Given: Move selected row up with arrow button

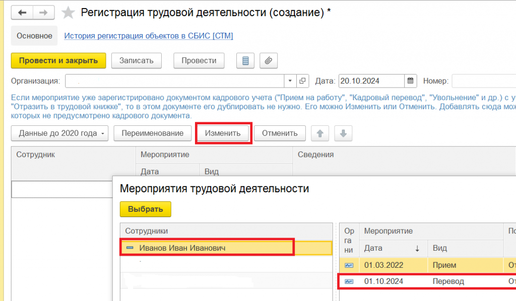Looking at the screenshot, I should pyautogui.click(x=320, y=133).
